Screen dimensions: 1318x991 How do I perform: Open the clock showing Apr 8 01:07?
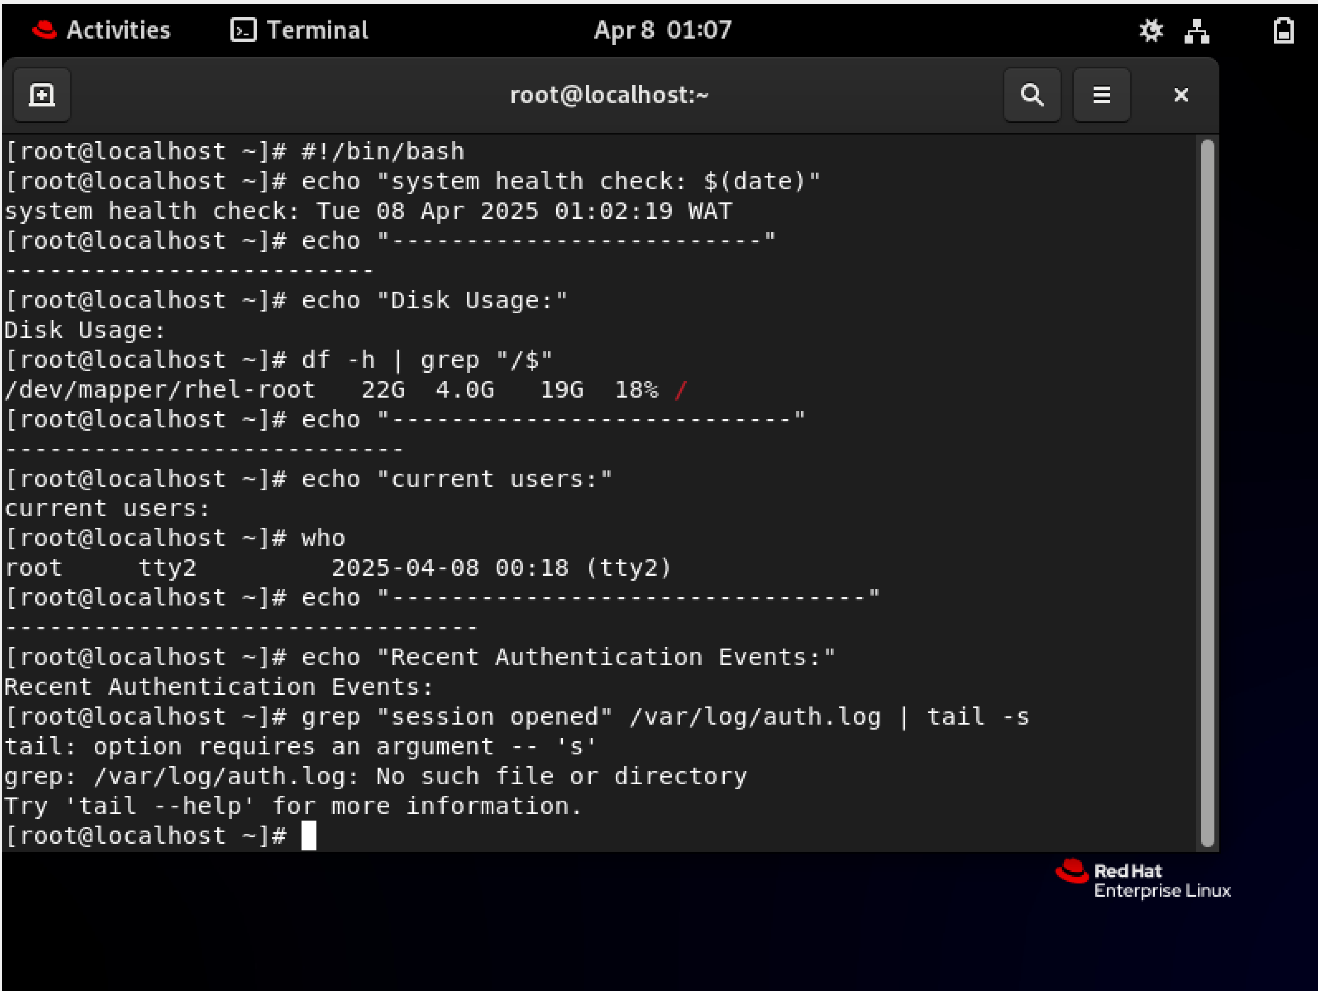(663, 30)
